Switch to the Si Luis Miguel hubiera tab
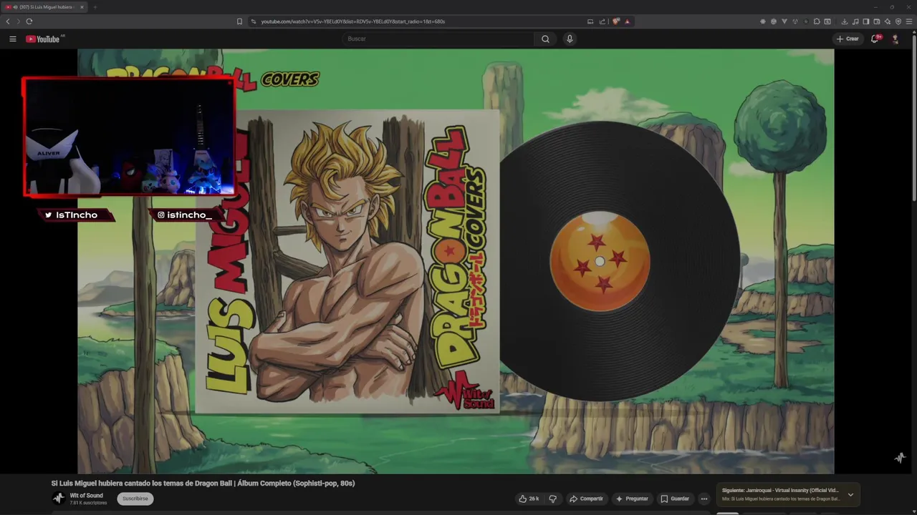Screen dimensions: 917x515 (43, 7)
